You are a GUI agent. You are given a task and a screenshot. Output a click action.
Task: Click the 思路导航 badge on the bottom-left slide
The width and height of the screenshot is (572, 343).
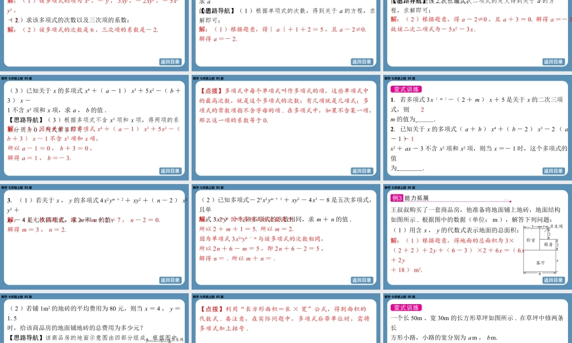pos(26,336)
